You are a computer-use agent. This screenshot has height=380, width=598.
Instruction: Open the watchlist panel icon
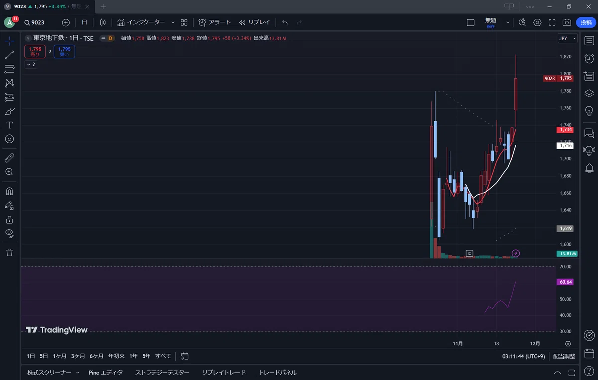pos(589,40)
